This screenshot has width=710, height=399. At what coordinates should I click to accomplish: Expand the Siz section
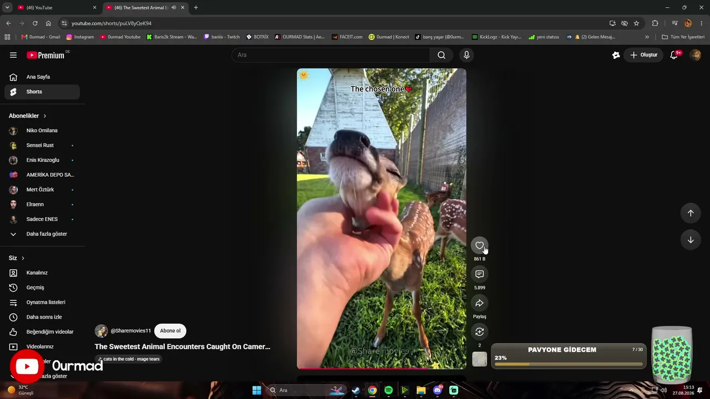(17, 258)
